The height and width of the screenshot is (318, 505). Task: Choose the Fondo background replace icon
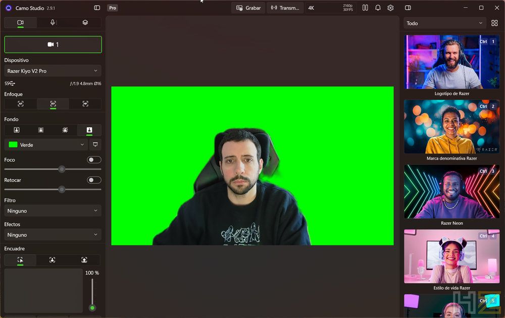pyautogui.click(x=89, y=130)
